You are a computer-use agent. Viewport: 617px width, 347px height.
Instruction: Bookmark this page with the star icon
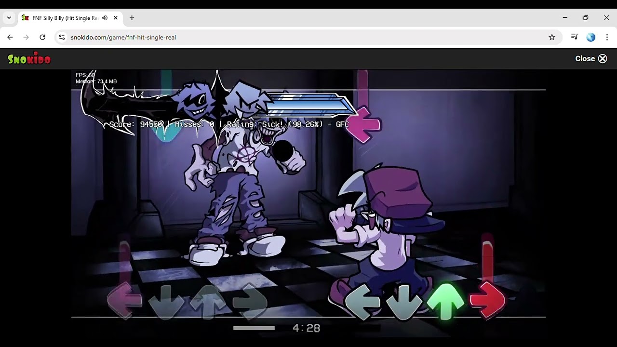(552, 37)
